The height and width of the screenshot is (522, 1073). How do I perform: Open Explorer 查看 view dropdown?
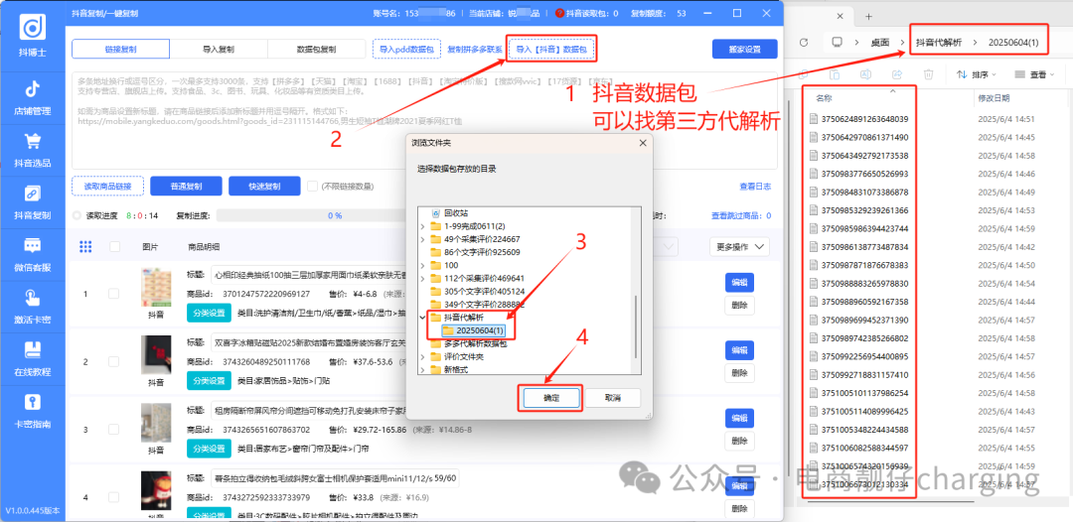click(x=1035, y=73)
